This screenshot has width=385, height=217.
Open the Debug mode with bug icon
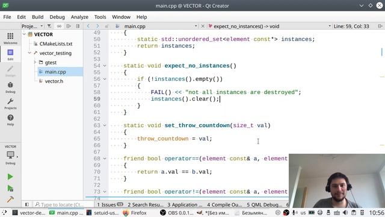point(10,87)
